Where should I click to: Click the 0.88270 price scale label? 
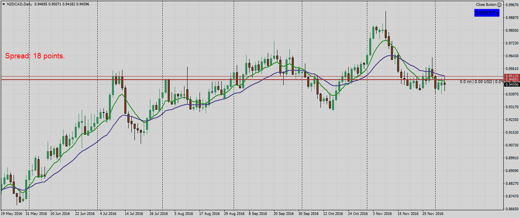(513, 183)
